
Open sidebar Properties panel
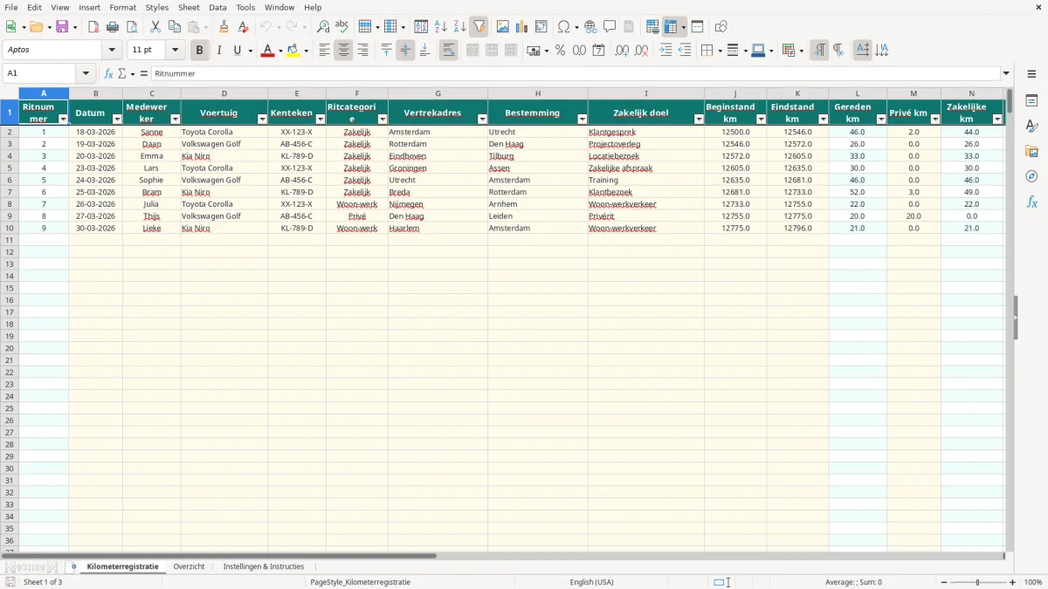[x=1031, y=101]
